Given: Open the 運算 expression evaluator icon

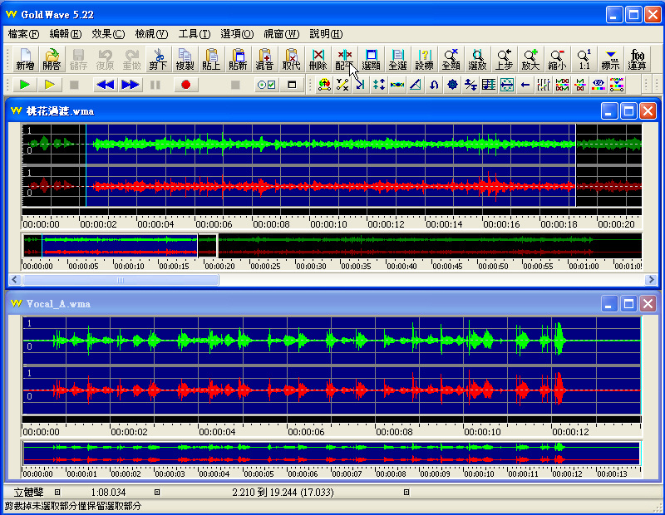Looking at the screenshot, I should (x=638, y=58).
